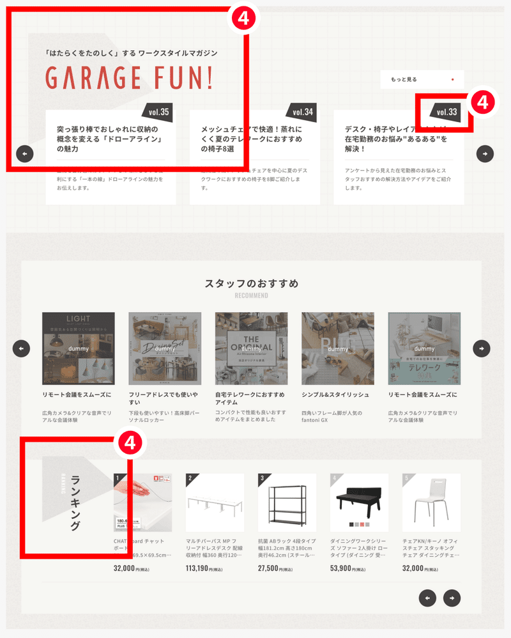The height and width of the screenshot is (638, 511).
Task: Open THE ORIGINAL recommendation thumbnail
Action: click(x=252, y=348)
